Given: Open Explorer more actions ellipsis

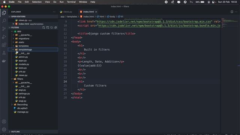Looking at the screenshot, I should [54, 12].
